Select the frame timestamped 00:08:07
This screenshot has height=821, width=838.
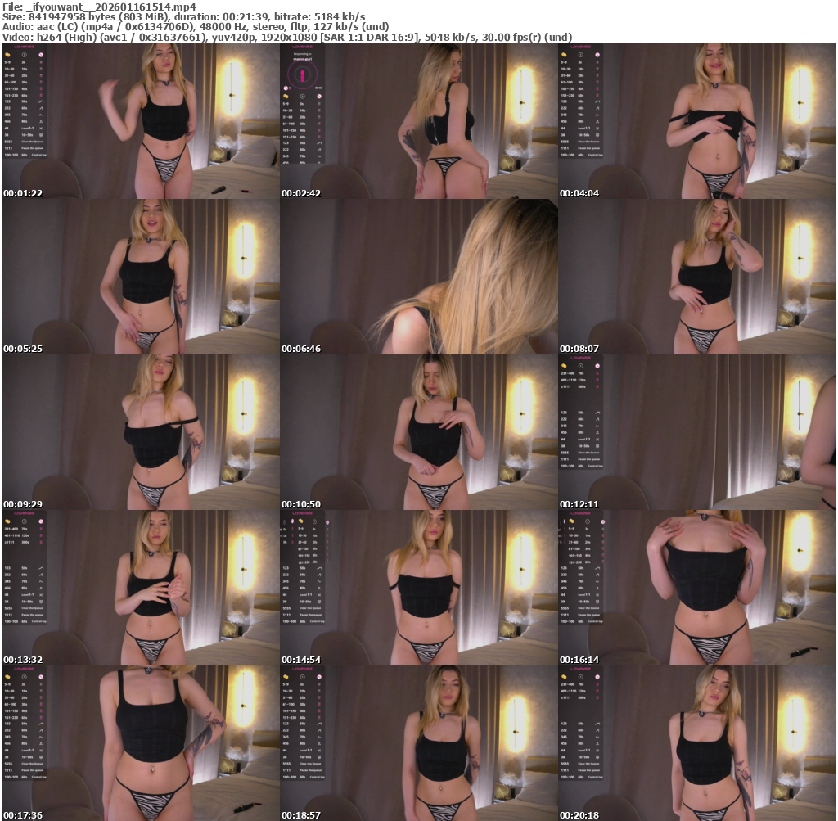coord(696,277)
